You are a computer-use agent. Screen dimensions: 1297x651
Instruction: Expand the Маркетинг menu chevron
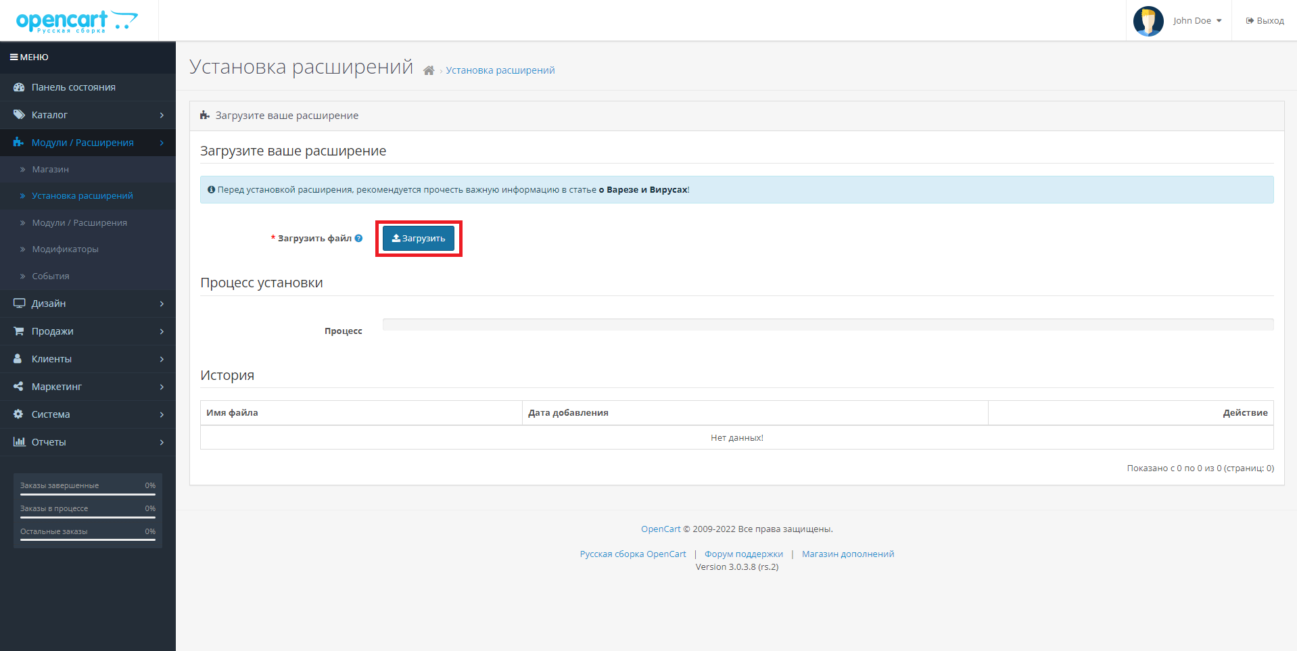click(x=162, y=387)
